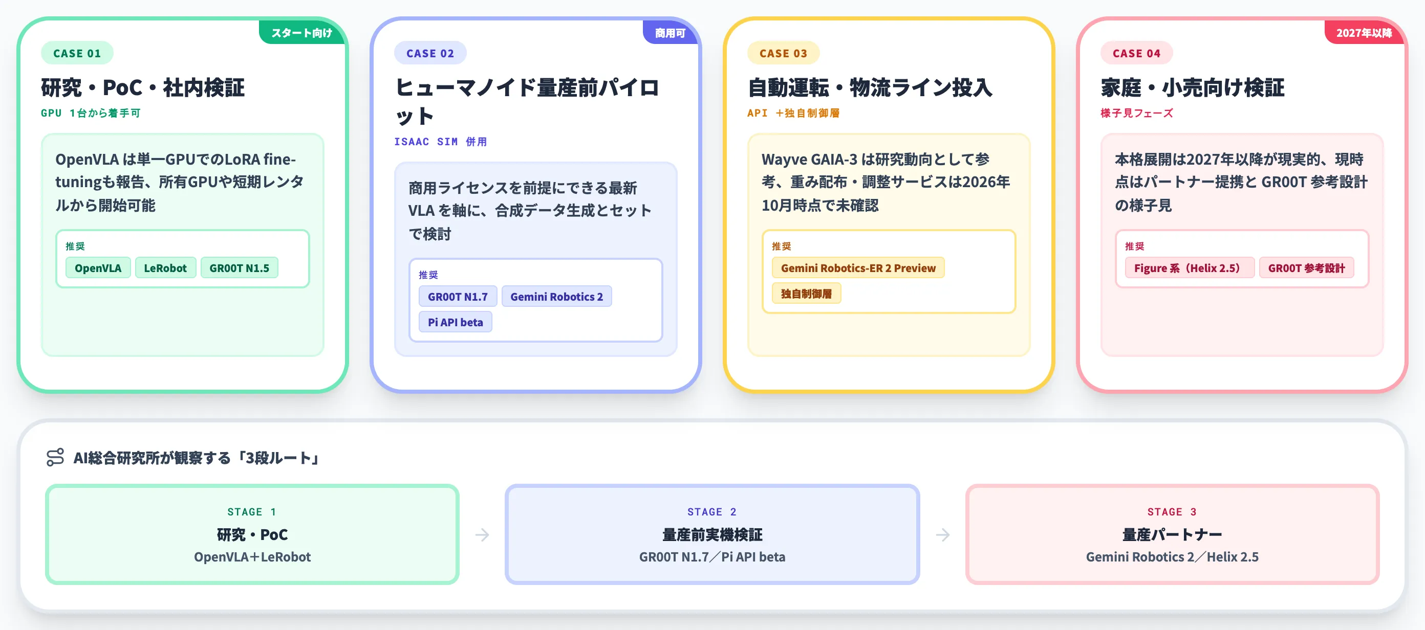Click the arrow between Stage 1 and Stage 2
The height and width of the screenshot is (630, 1425).
coord(482,535)
